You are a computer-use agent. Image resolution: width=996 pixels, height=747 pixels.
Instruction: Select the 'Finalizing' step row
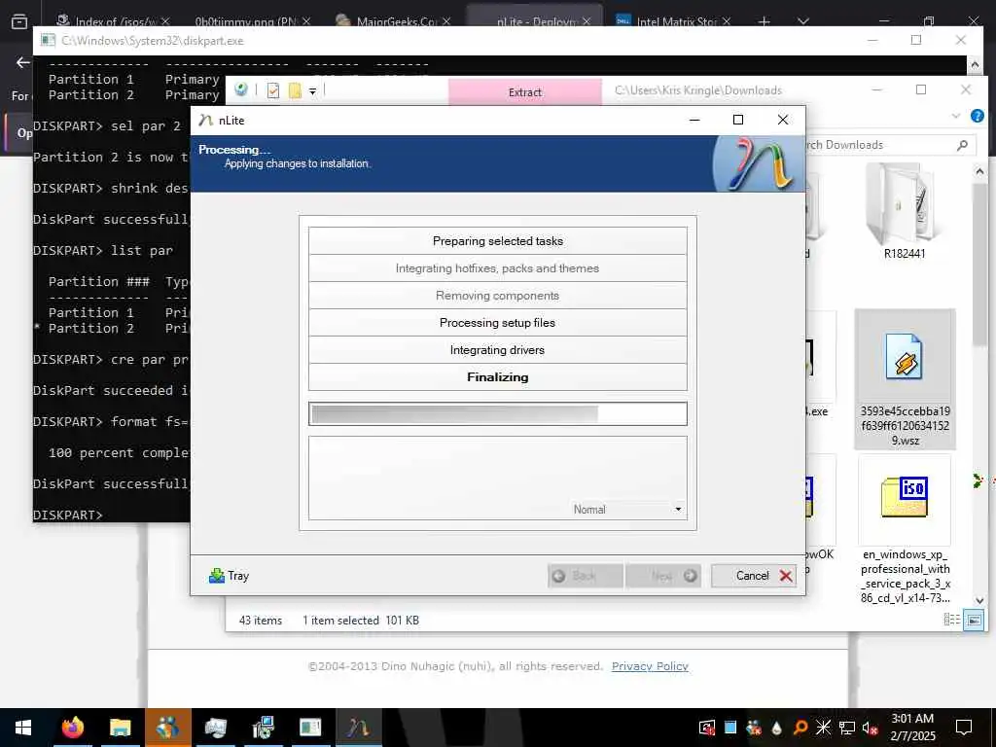(497, 377)
